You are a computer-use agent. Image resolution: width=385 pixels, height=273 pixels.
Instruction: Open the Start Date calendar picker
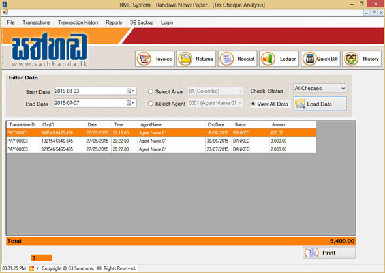[x=131, y=91]
